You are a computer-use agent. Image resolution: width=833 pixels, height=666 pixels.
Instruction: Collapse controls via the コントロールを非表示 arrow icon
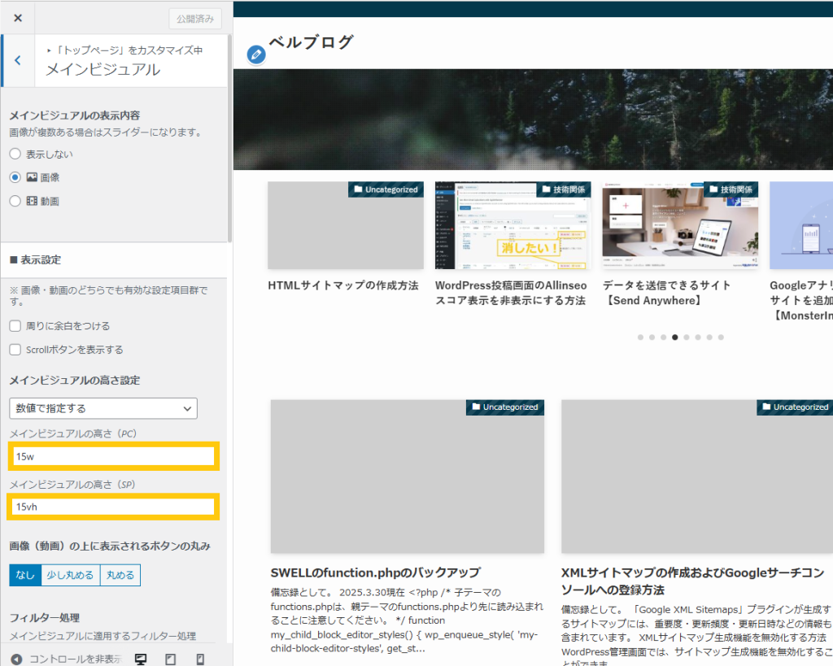(x=16, y=659)
